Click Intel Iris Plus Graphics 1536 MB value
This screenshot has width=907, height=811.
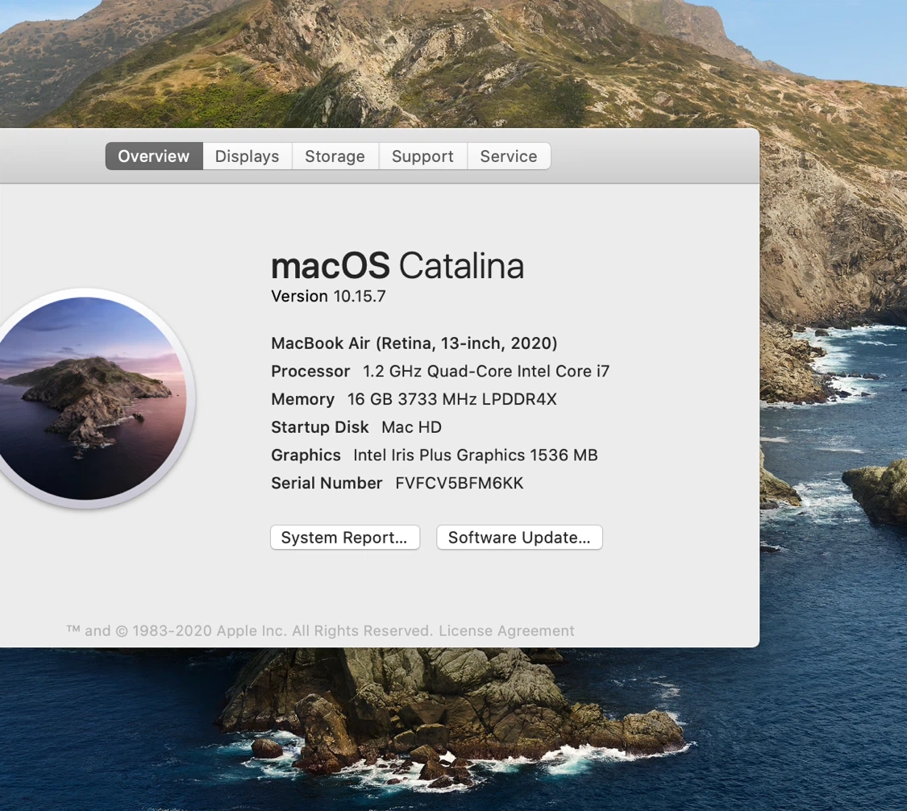[x=476, y=455]
